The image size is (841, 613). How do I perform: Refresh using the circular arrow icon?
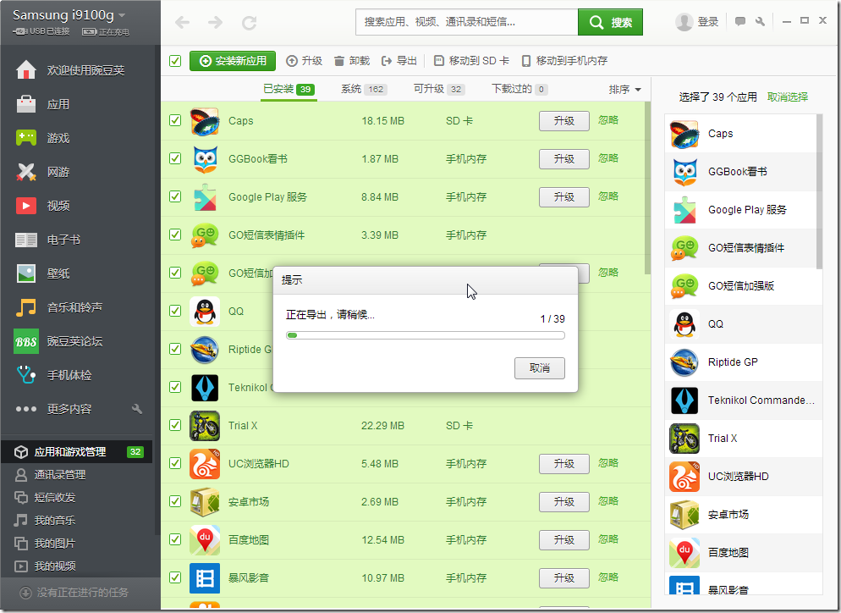tap(249, 23)
